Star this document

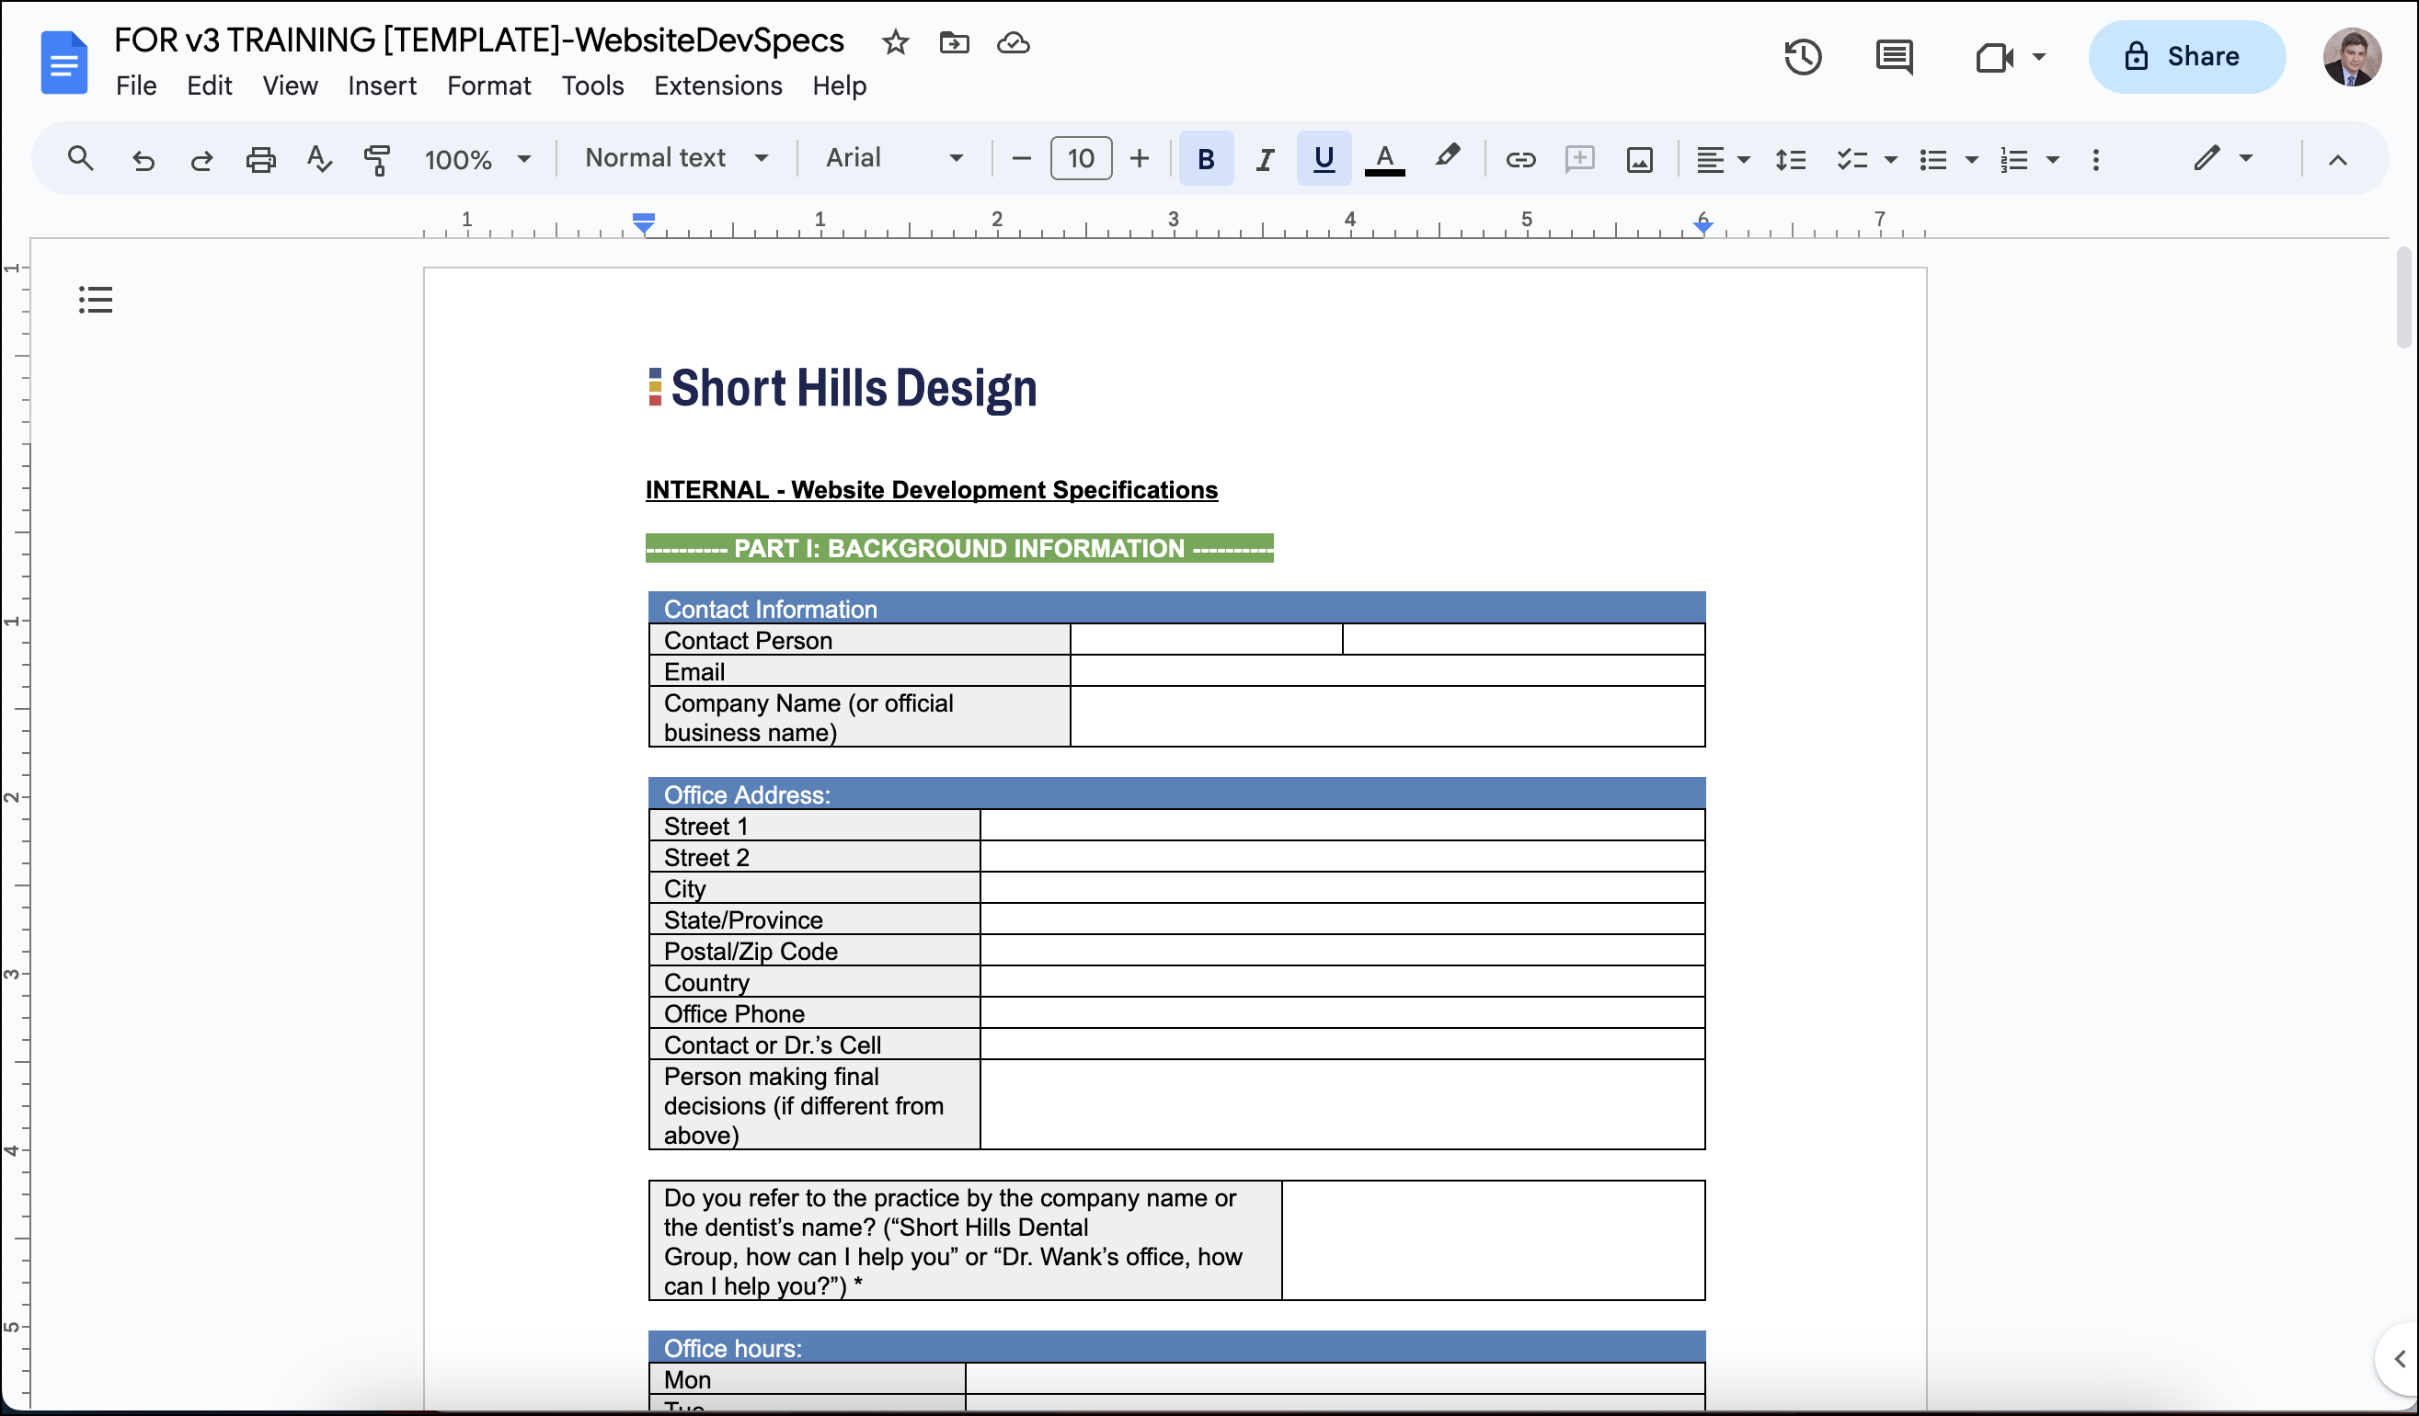click(x=895, y=42)
